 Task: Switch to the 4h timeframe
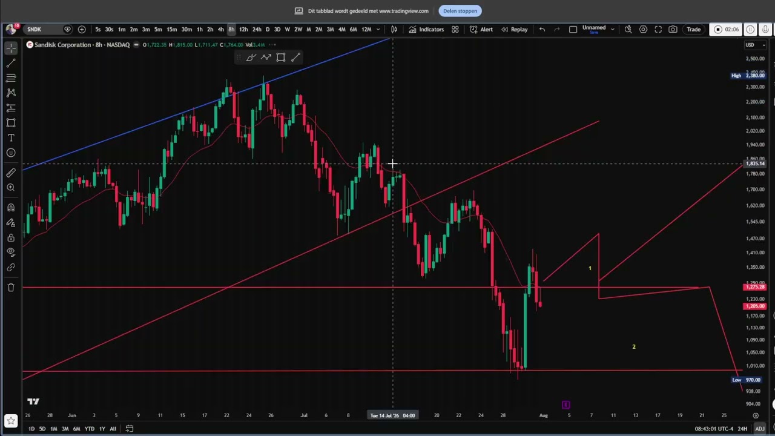pos(220,29)
